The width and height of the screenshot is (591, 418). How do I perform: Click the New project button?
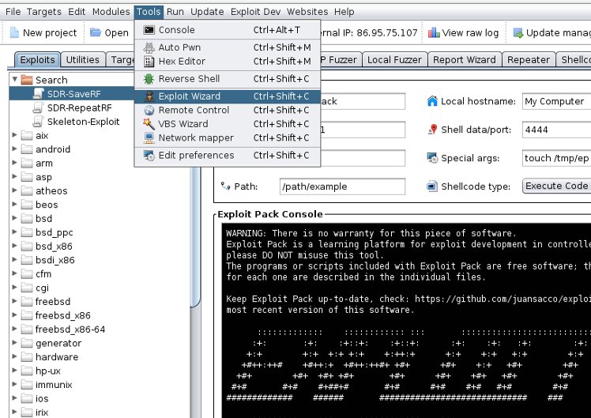[x=43, y=32]
